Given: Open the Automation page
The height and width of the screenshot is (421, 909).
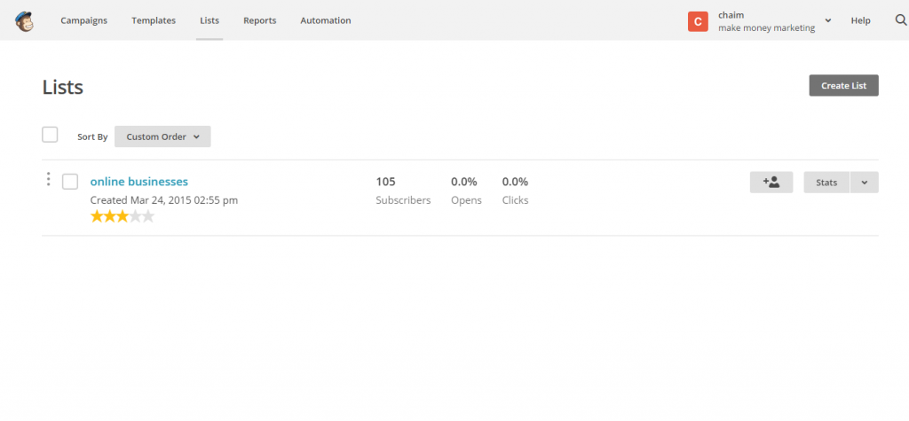Looking at the screenshot, I should point(326,20).
